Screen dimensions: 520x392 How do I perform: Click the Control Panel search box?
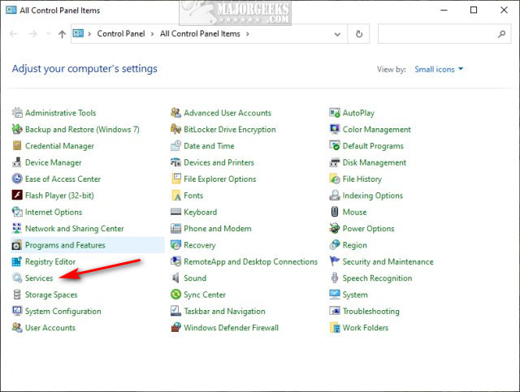pyautogui.click(x=437, y=34)
